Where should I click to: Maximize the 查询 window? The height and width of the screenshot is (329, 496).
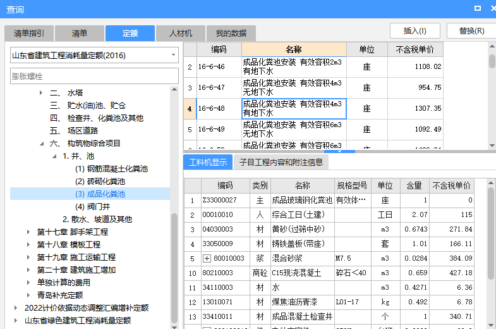click(478, 9)
